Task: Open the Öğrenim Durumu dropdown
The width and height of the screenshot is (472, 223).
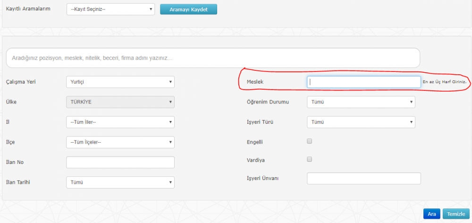Action: click(x=361, y=102)
